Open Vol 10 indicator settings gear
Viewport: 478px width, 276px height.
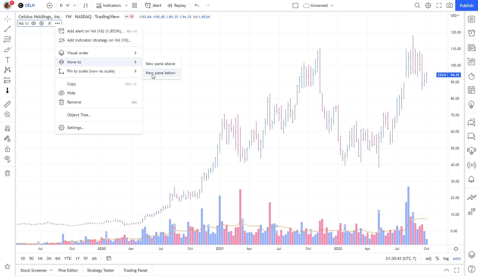pyautogui.click(x=42, y=23)
